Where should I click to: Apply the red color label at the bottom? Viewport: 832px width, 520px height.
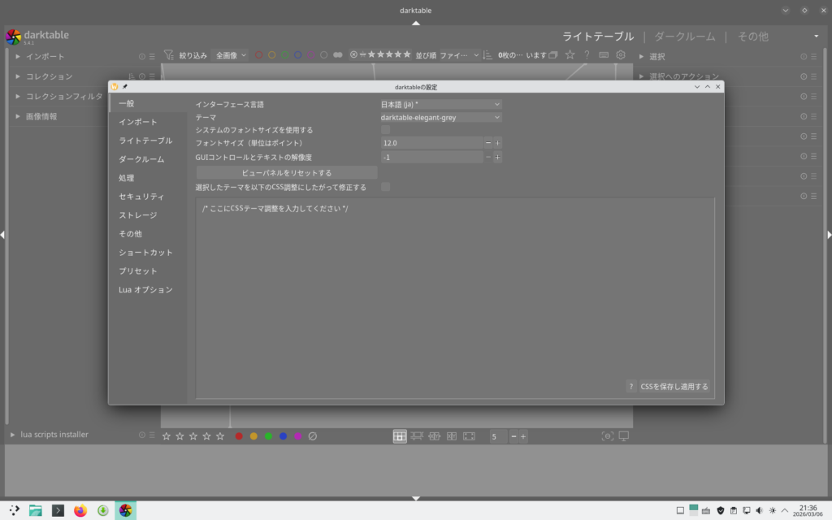pyautogui.click(x=239, y=436)
